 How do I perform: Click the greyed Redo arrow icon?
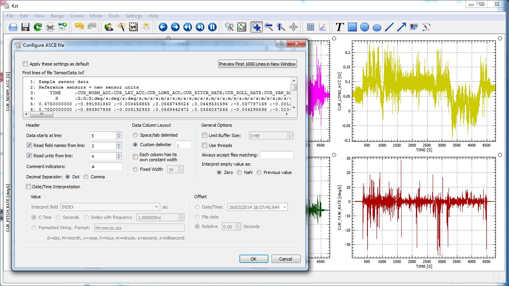click(92, 27)
